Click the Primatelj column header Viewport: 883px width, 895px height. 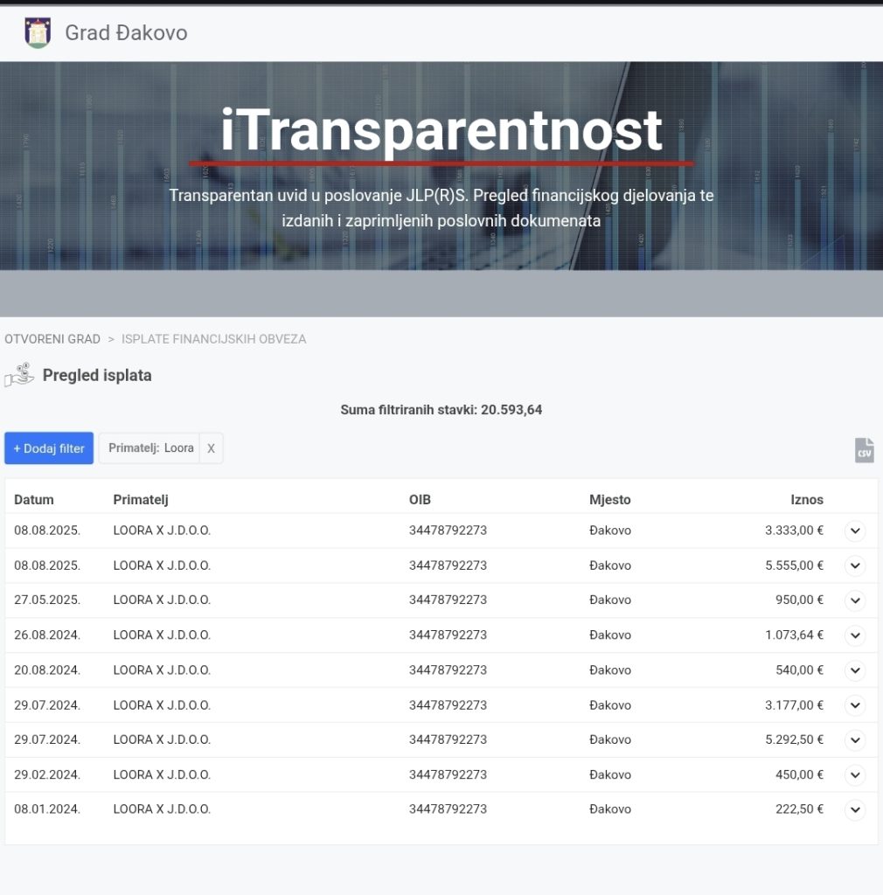click(x=140, y=500)
